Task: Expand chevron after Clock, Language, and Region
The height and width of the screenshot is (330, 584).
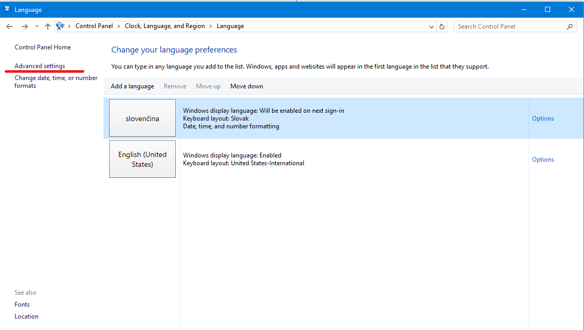Action: (211, 26)
